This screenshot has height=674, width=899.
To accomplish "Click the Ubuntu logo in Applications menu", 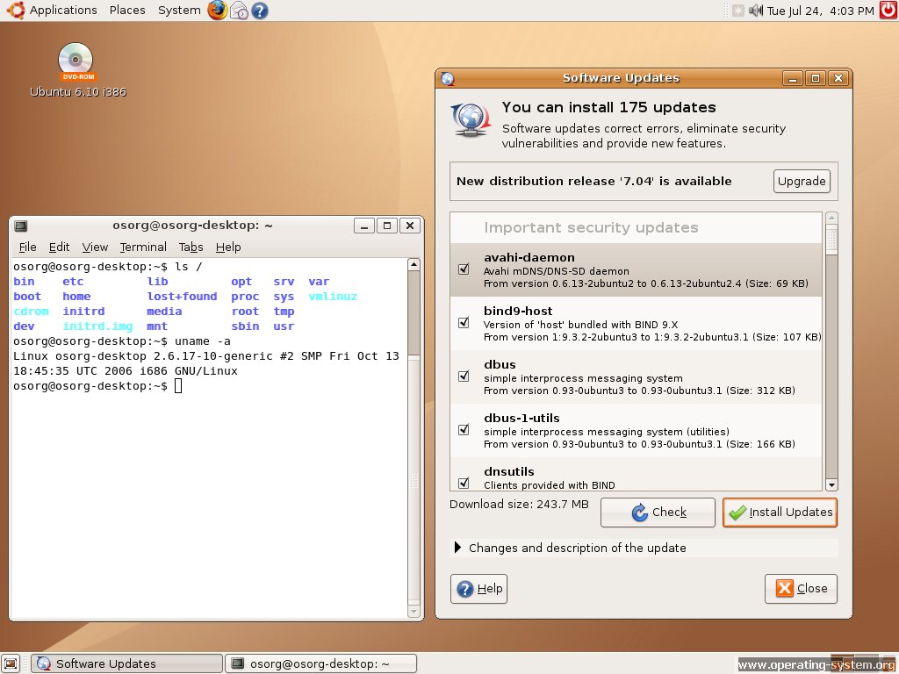I will tap(16, 10).
